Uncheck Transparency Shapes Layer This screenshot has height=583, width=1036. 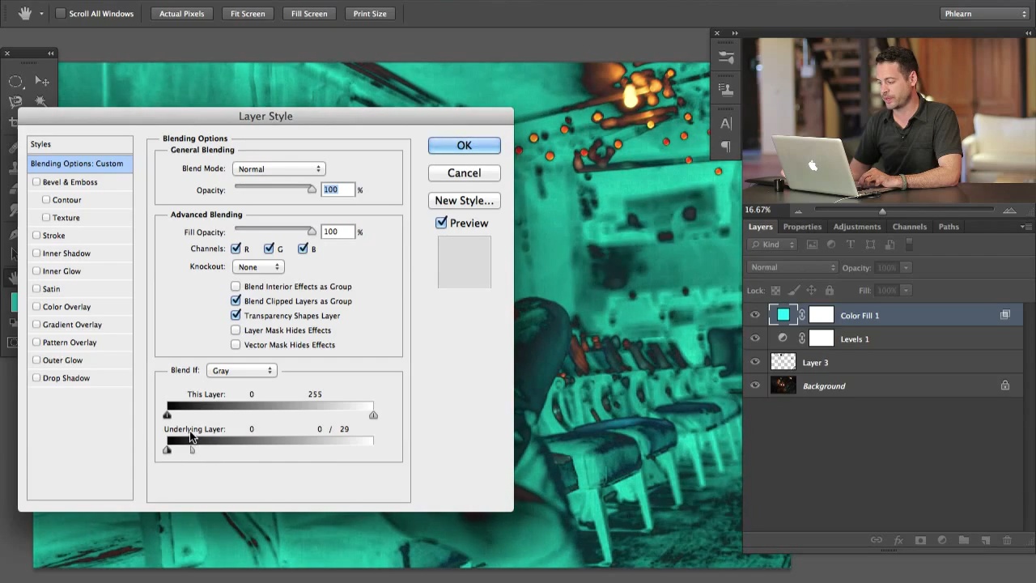[236, 316]
